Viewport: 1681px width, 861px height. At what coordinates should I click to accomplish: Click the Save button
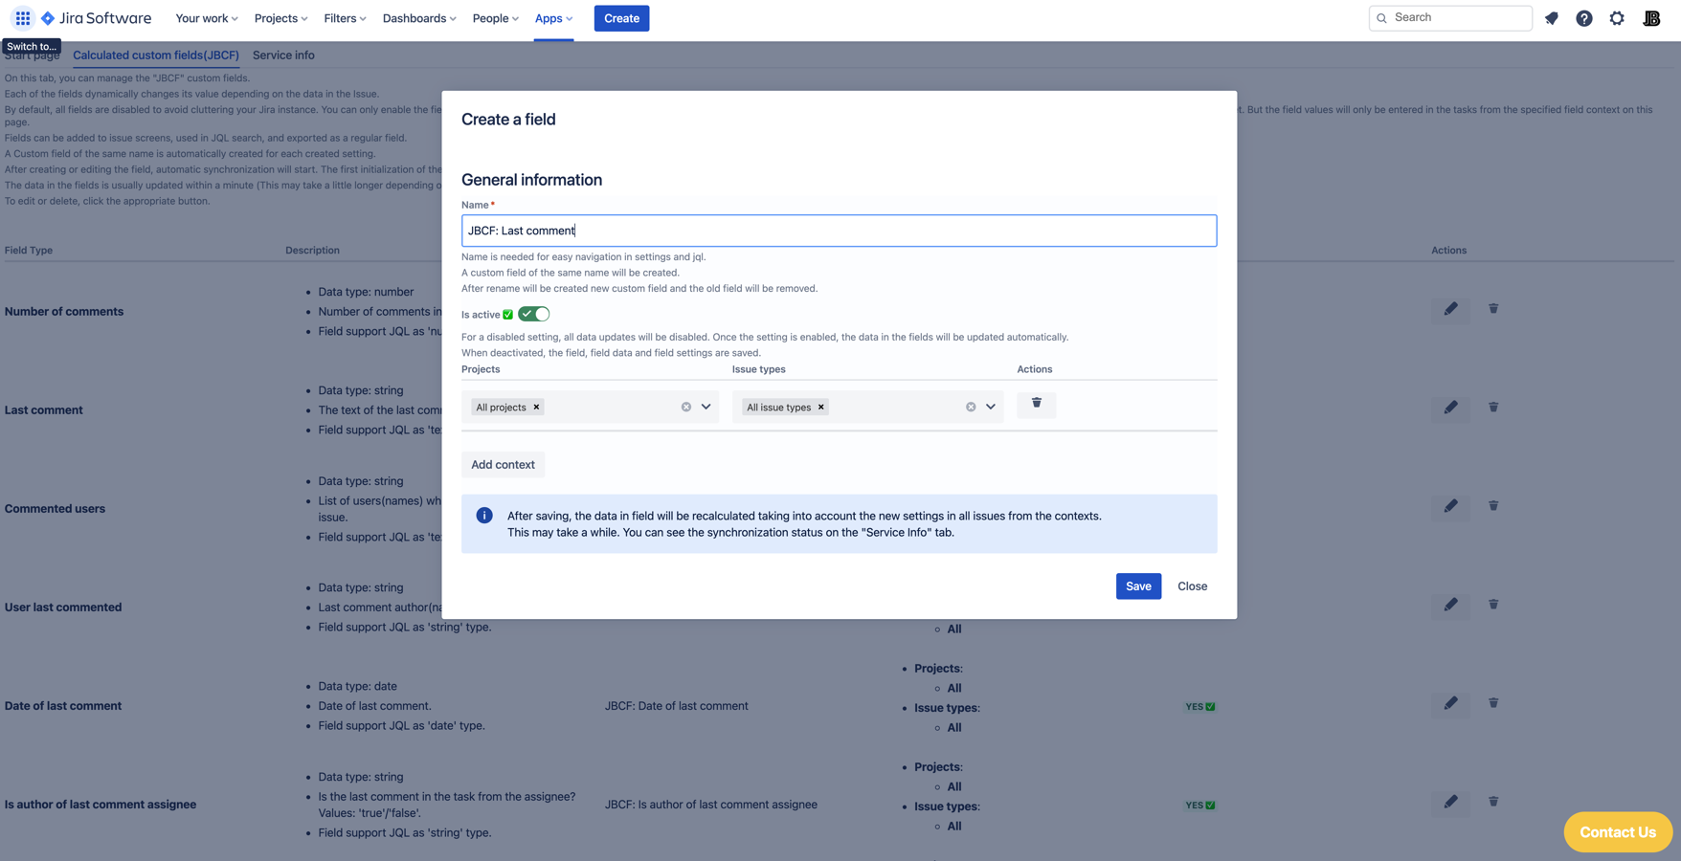click(1137, 586)
